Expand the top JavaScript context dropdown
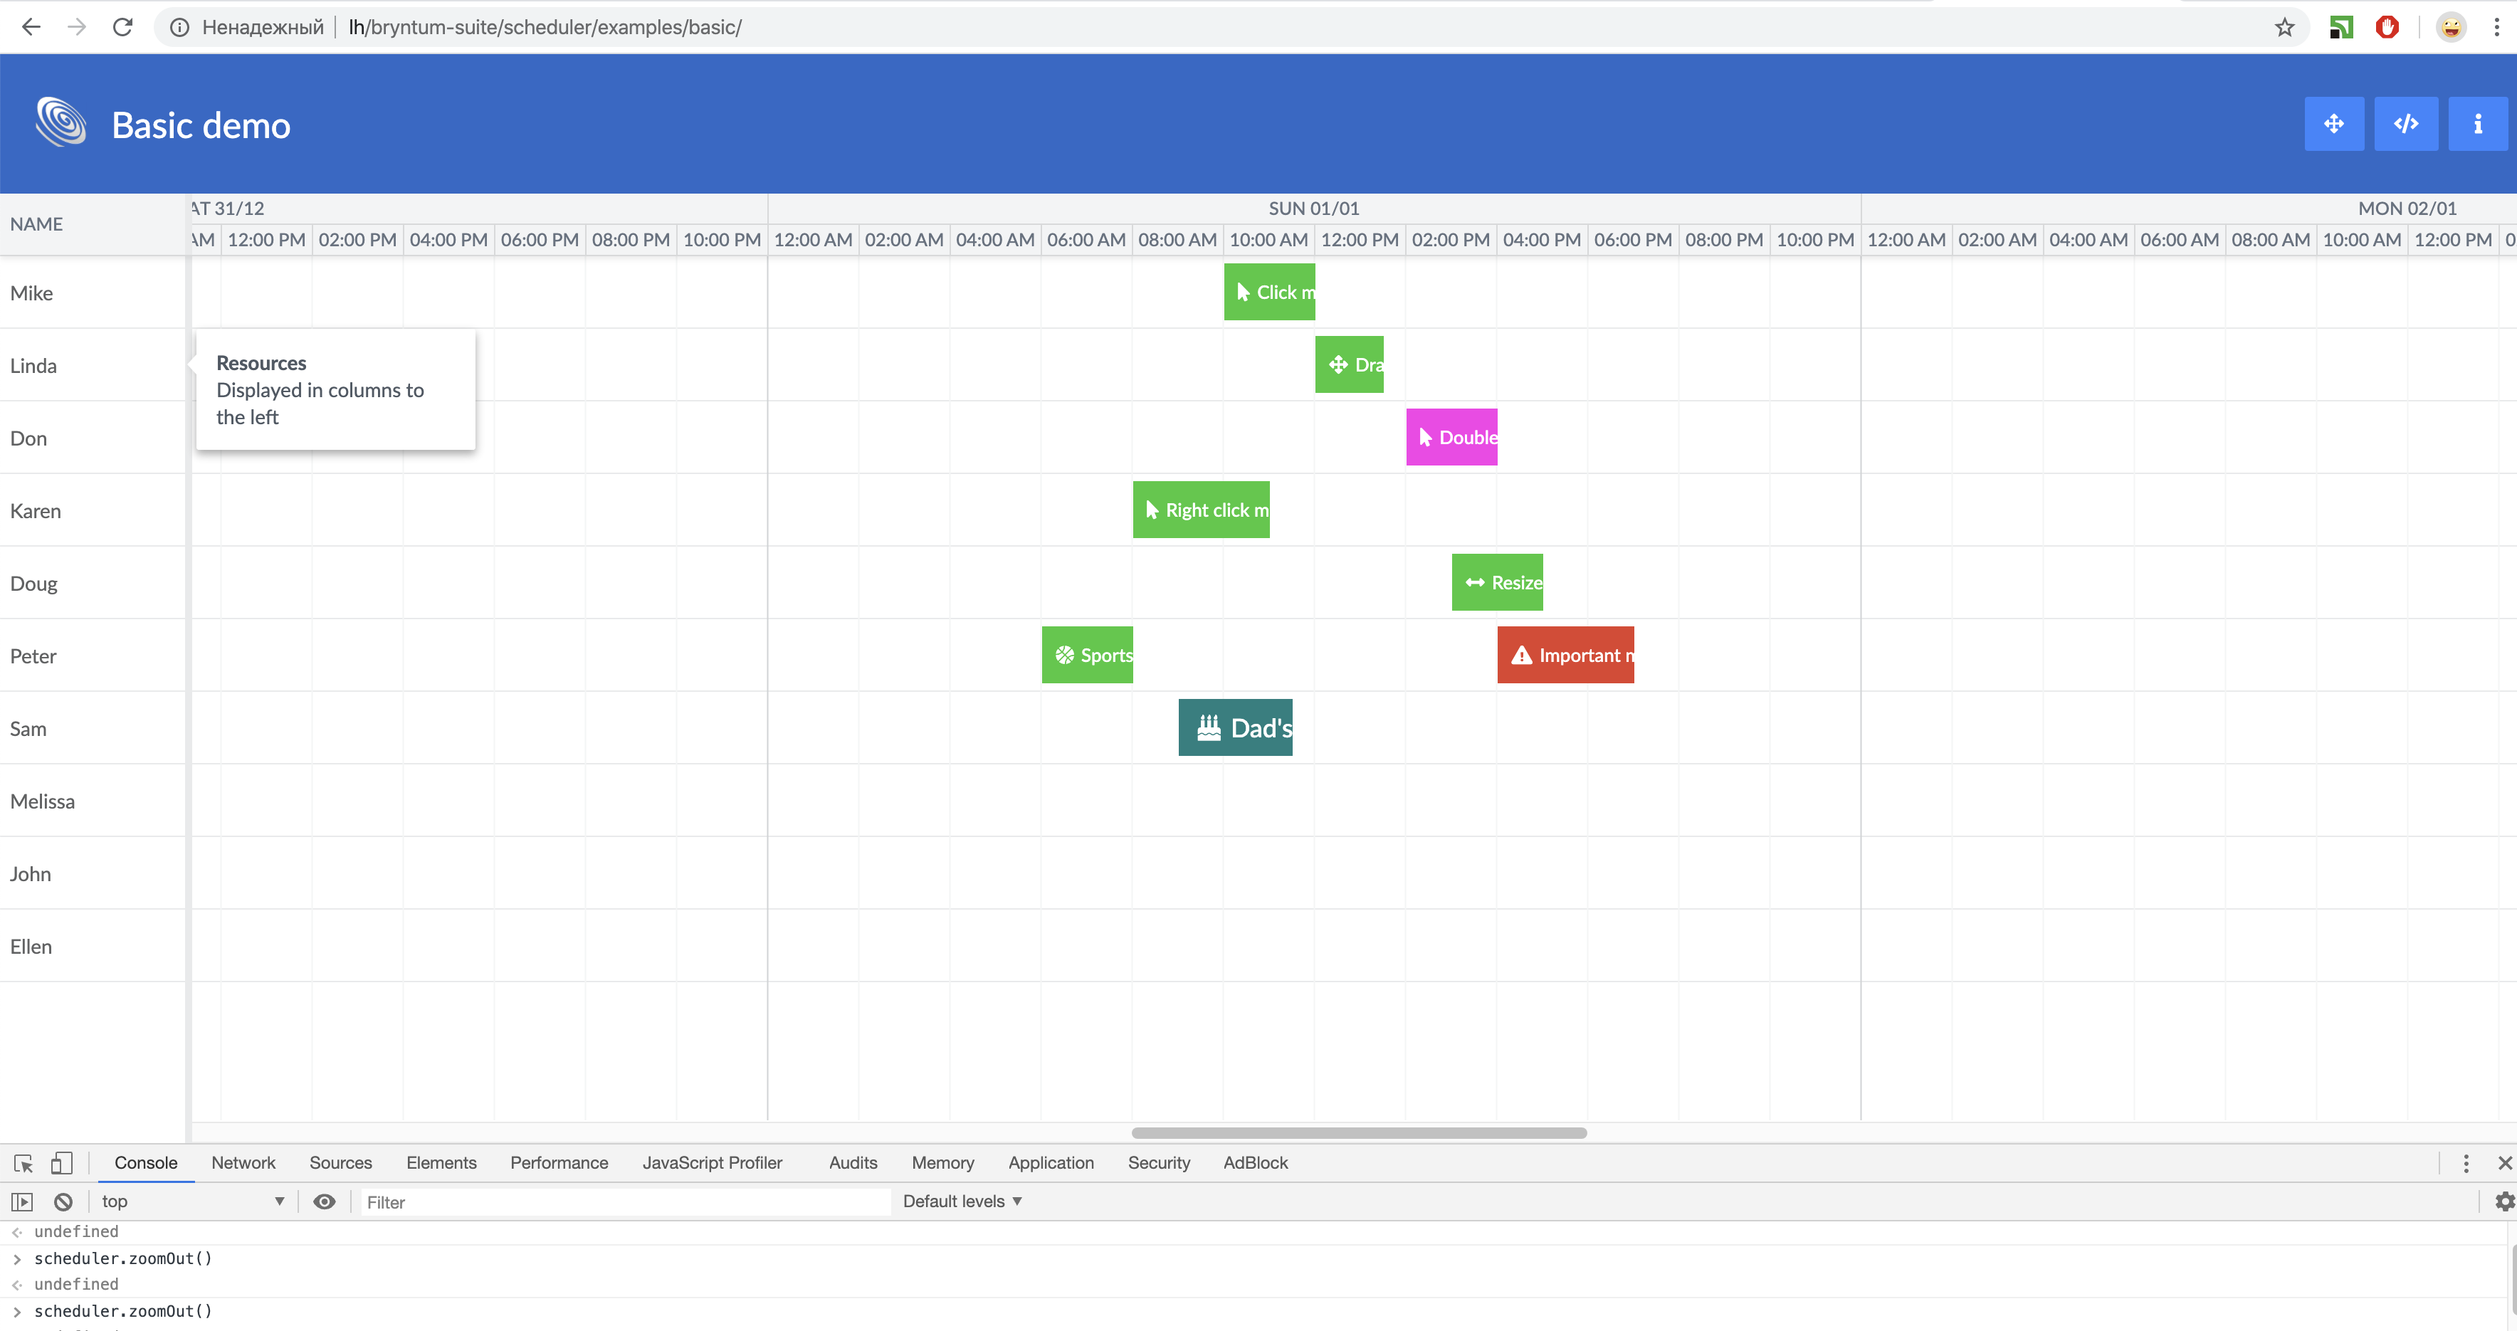Viewport: 2517px width, 1331px height. [x=192, y=1202]
